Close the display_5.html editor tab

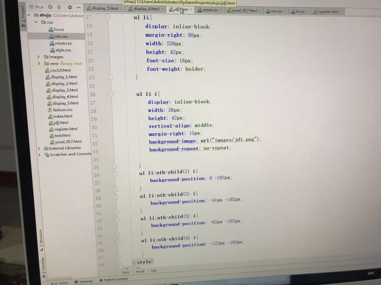121,8
